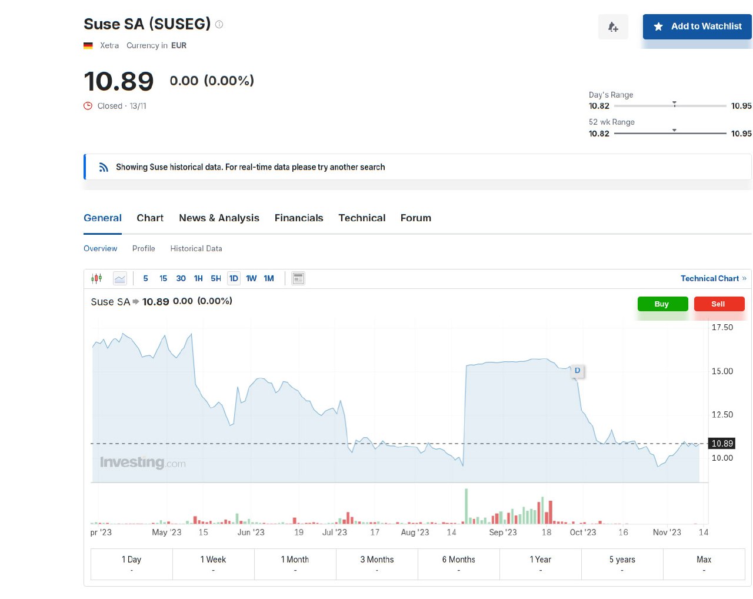The image size is (753, 599).
Task: Click the create alert bell icon
Action: (x=613, y=27)
